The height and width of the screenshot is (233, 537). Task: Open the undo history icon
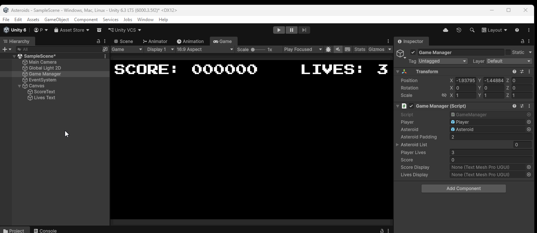click(459, 30)
